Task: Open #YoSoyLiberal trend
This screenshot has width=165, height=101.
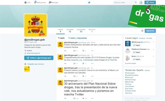Action: point(130,73)
